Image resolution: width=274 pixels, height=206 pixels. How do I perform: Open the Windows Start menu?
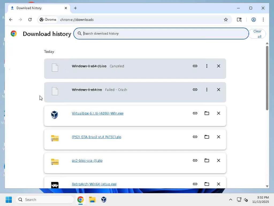[x=9, y=200]
